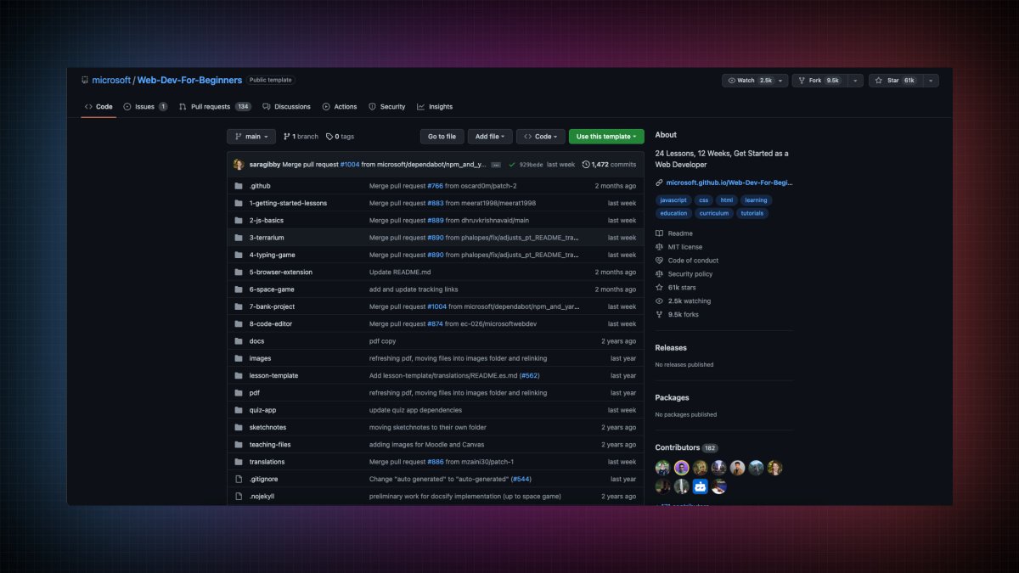Viewport: 1019px width, 573px height.
Task: Open the dropdown arrow next to Fork
Action: click(x=854, y=81)
